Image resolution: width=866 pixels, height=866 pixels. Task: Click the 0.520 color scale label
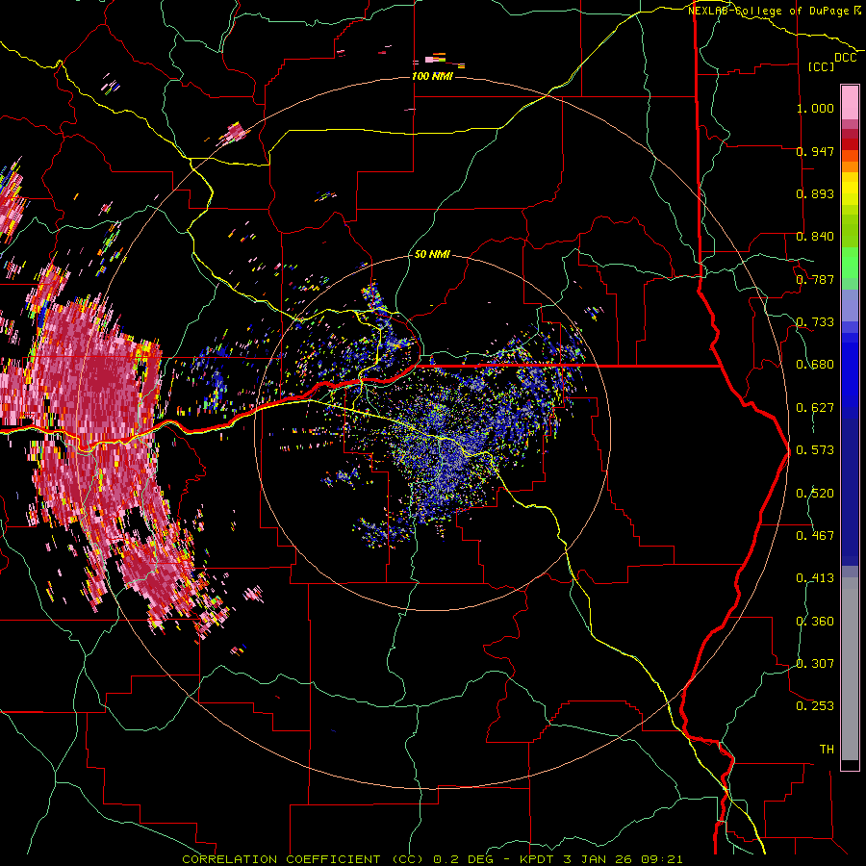(x=815, y=494)
